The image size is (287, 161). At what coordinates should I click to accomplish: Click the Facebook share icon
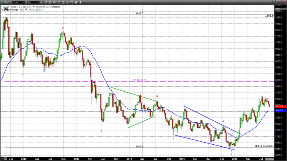coord(81,2)
